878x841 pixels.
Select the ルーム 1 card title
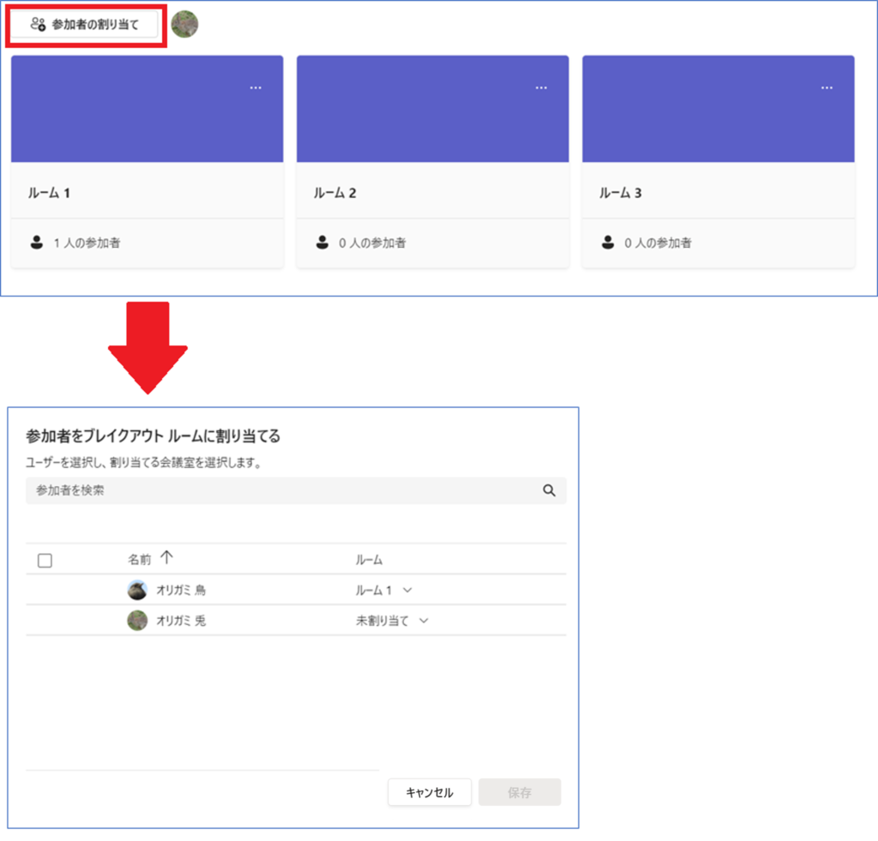49,193
